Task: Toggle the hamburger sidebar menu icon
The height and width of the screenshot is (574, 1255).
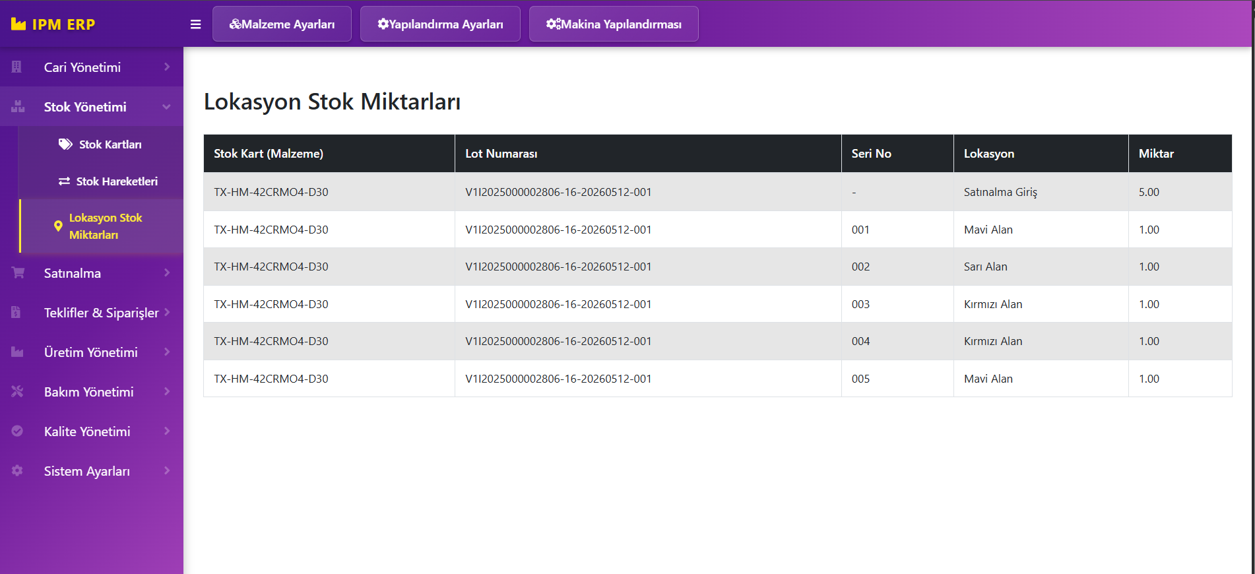Action: [x=195, y=24]
